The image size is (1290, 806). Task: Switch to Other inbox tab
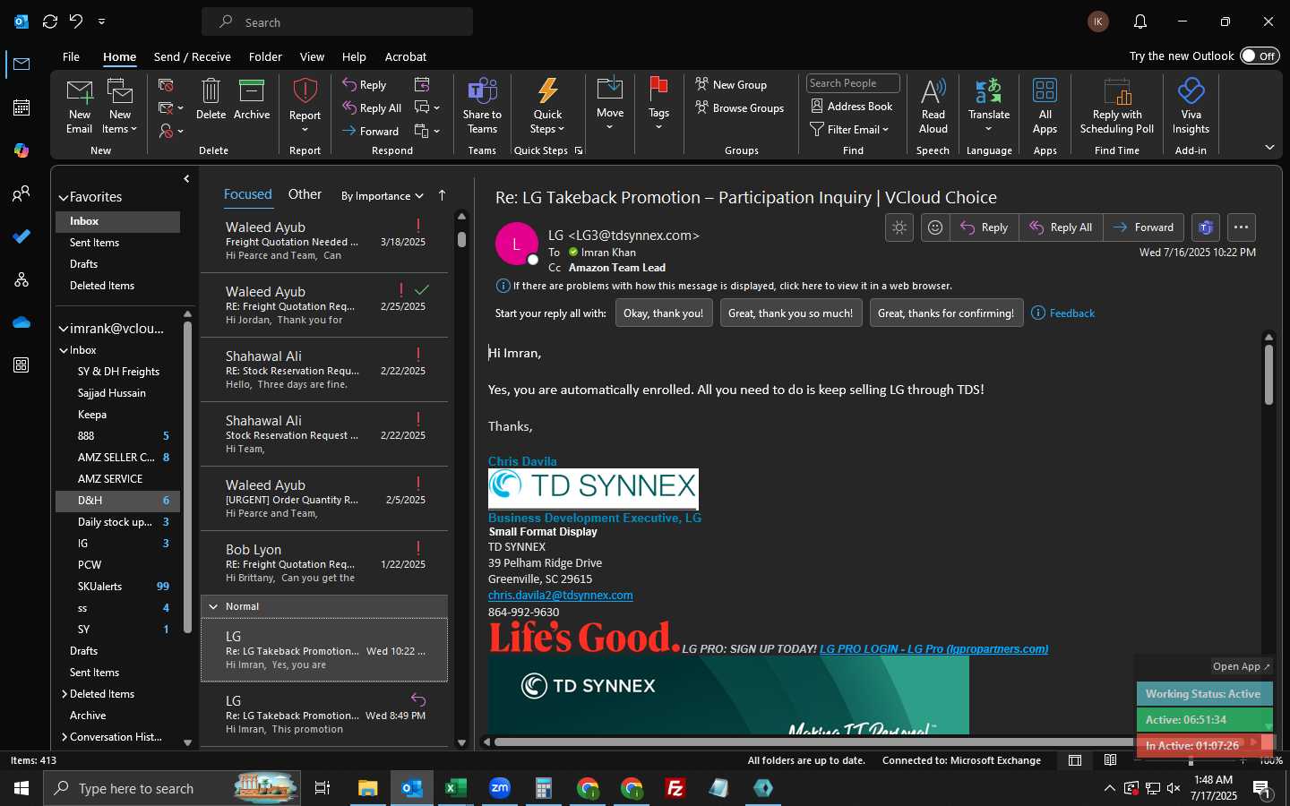pos(305,194)
